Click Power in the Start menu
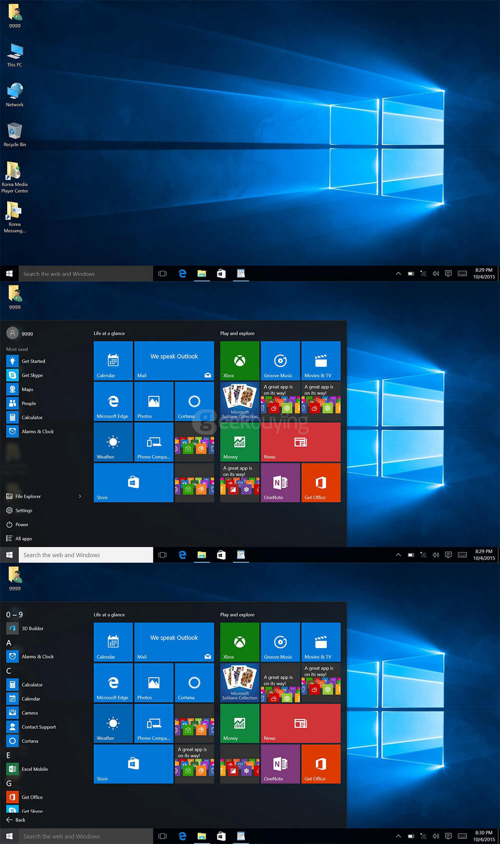Image resolution: width=500 pixels, height=844 pixels. [17, 524]
